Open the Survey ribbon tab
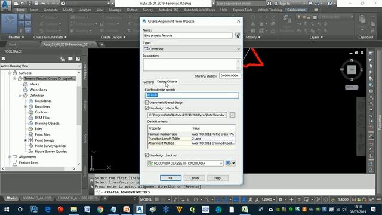Screen dimensions: 382x215 (147, 10)
